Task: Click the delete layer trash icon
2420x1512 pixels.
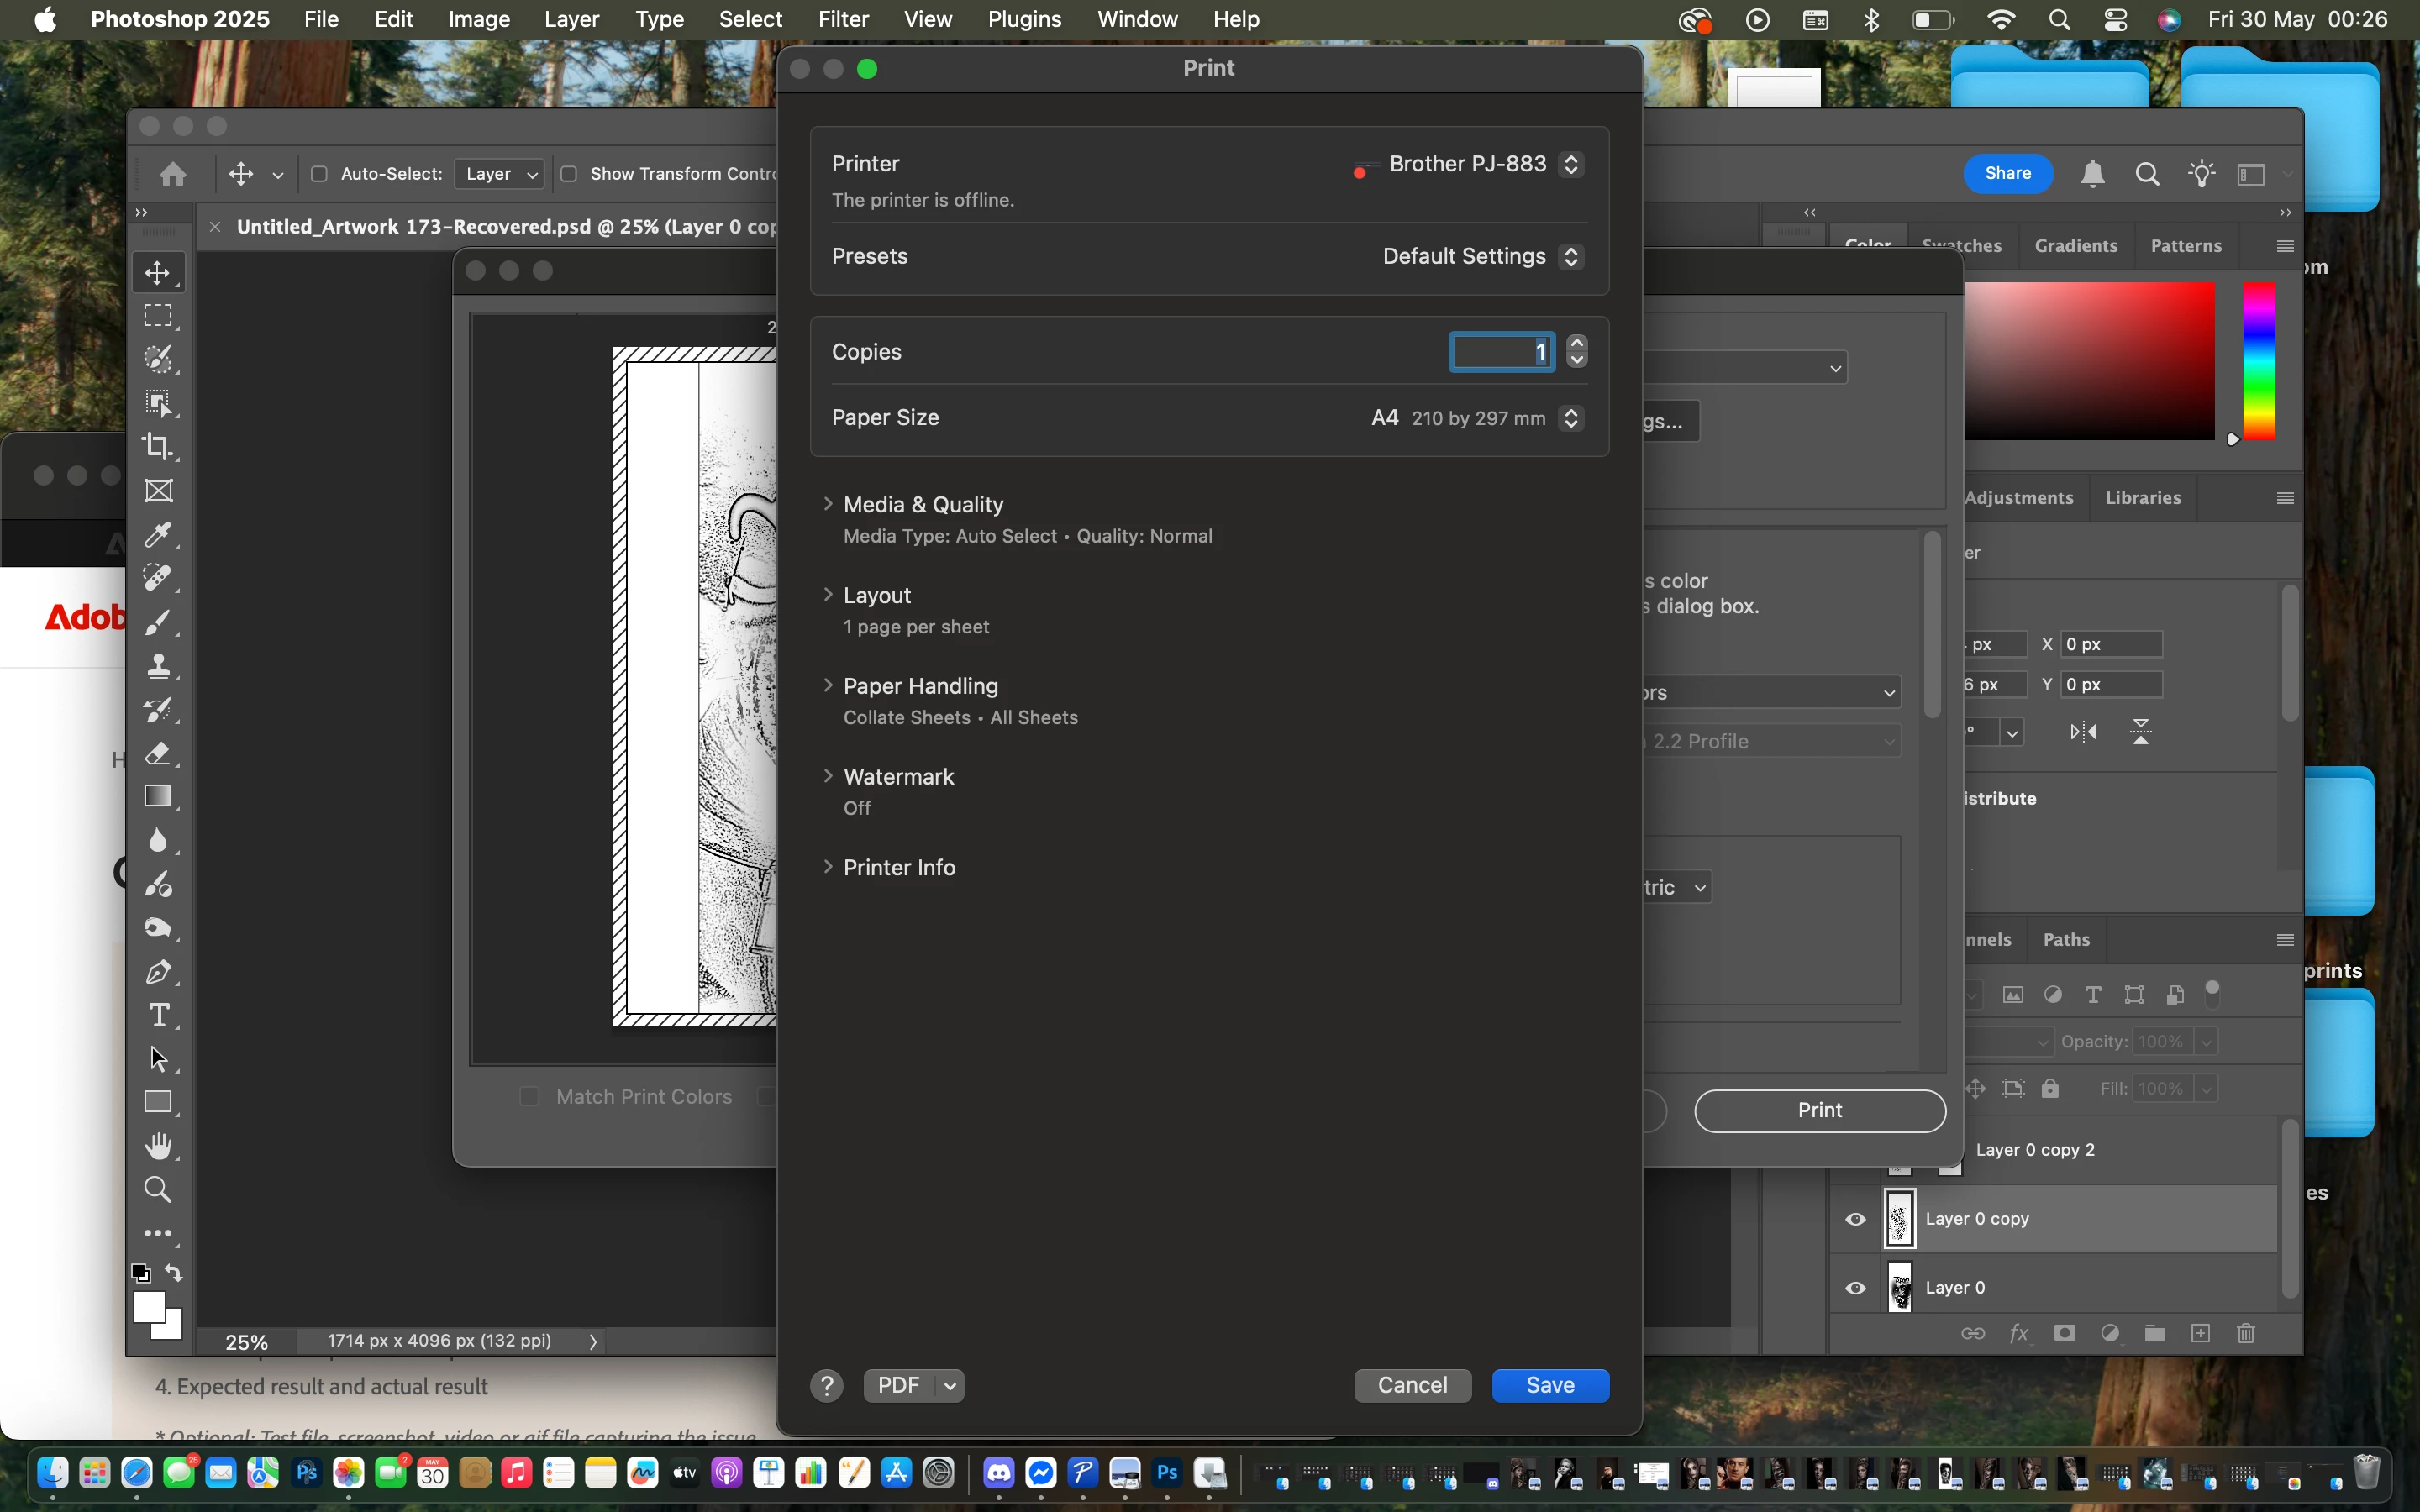Action: click(2246, 1333)
